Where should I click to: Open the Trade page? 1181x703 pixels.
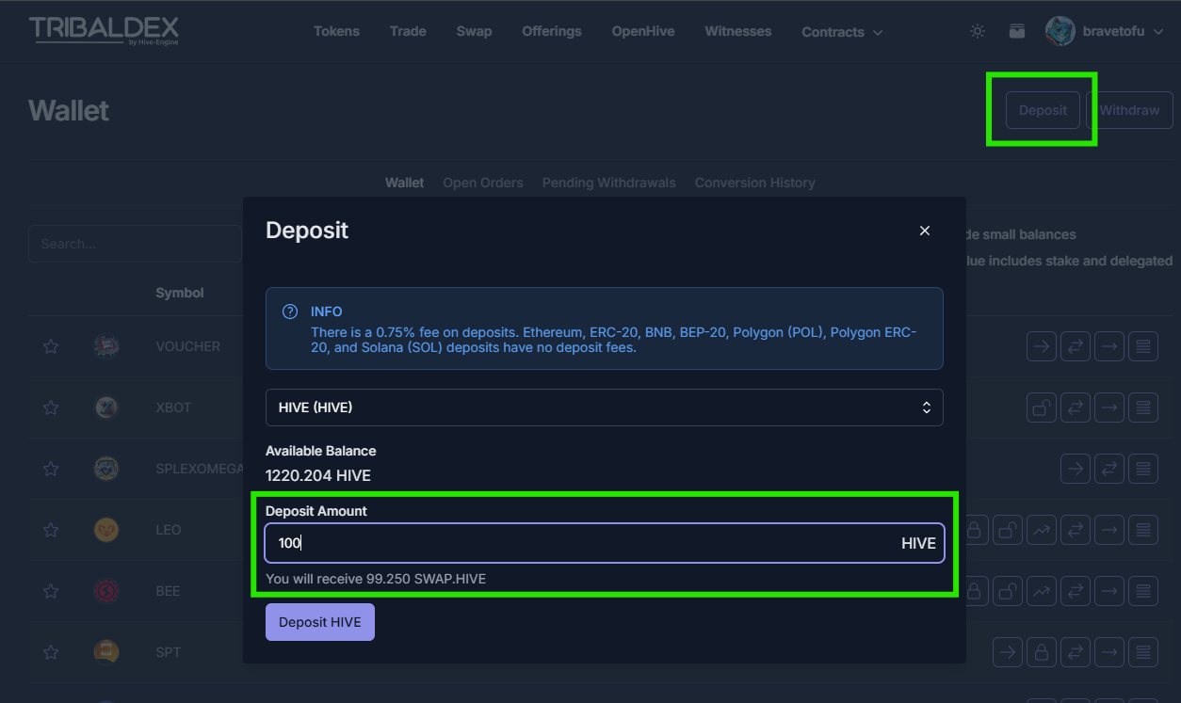[408, 31]
